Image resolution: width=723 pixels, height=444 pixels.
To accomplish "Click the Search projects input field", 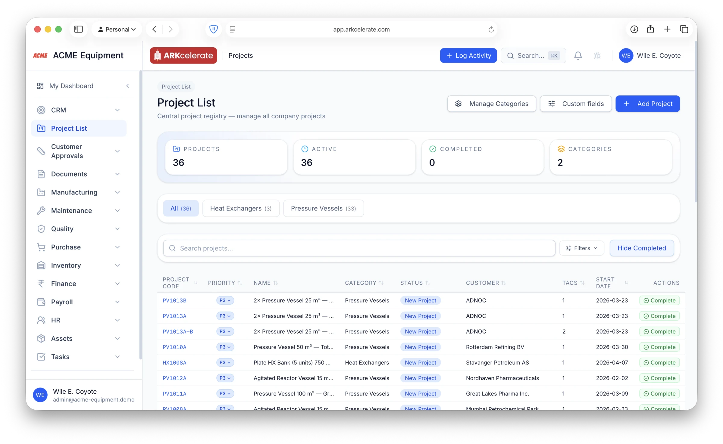I will 359,248.
